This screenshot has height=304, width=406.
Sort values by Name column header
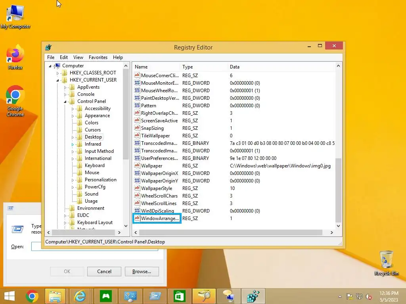pos(156,66)
